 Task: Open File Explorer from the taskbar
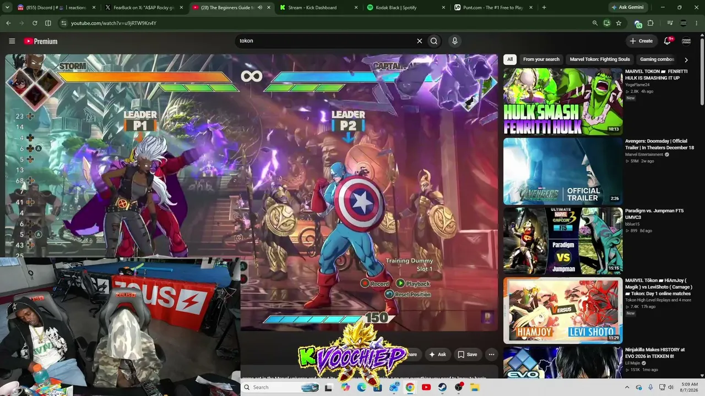(474, 387)
